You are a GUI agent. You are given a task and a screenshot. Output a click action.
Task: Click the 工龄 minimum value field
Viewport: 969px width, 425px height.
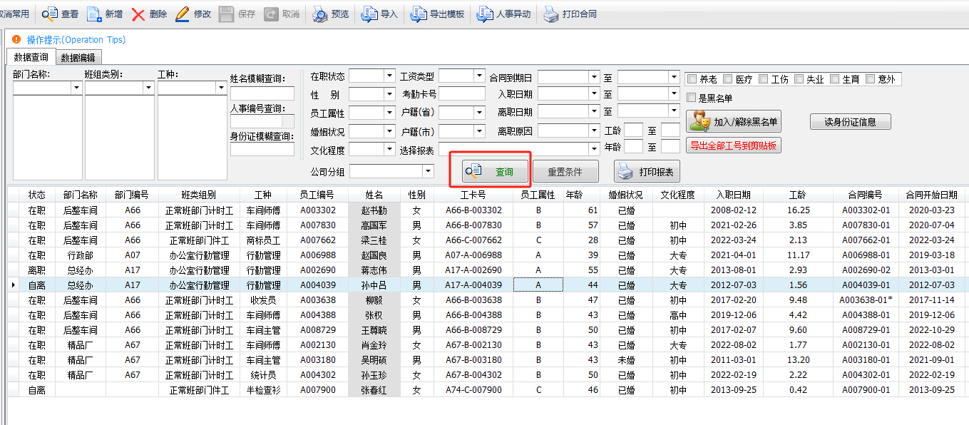tap(633, 130)
